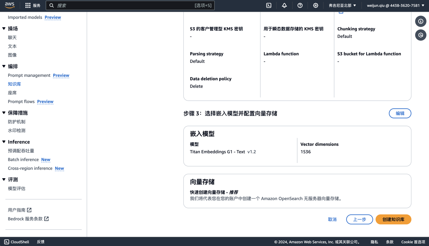429x246 pixels.
Task: Click the 嵌入模型 heading
Action: click(202, 133)
